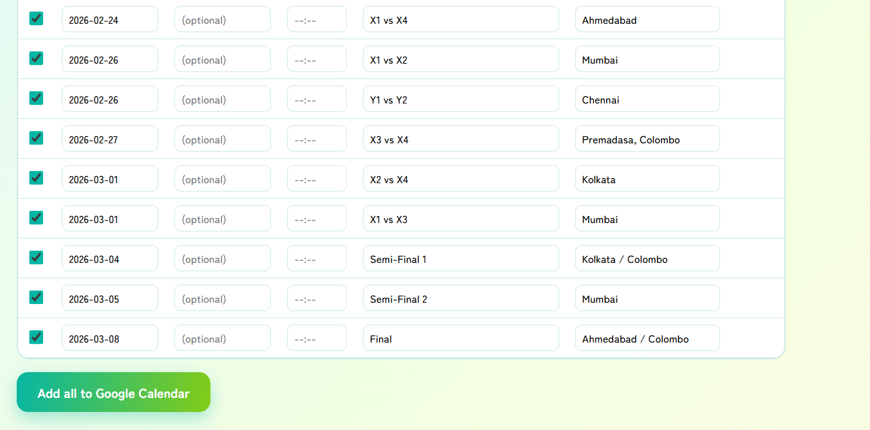Edit the X2 vs X4 title field
This screenshot has height=430, width=870.
[461, 179]
